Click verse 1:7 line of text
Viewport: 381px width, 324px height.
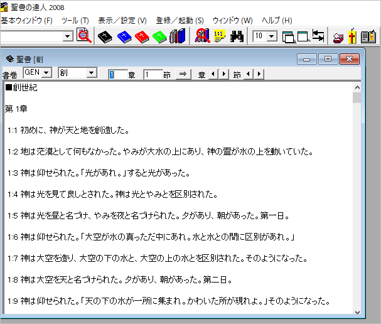[158, 258]
